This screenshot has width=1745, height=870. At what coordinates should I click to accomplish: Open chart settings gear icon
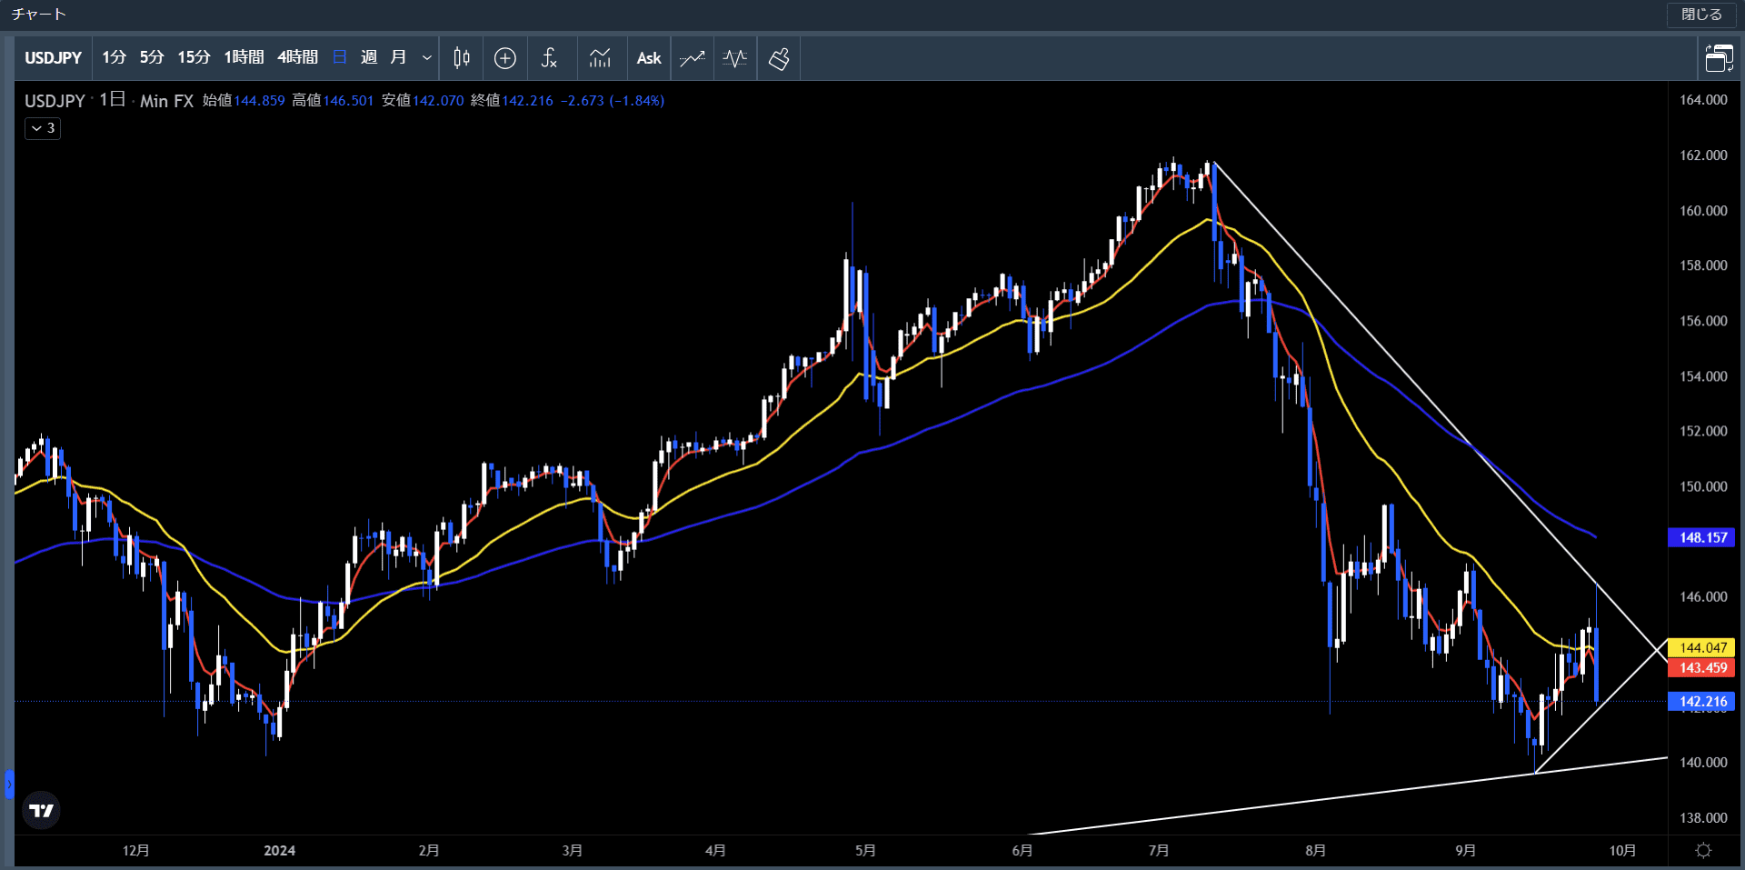pos(1704,850)
